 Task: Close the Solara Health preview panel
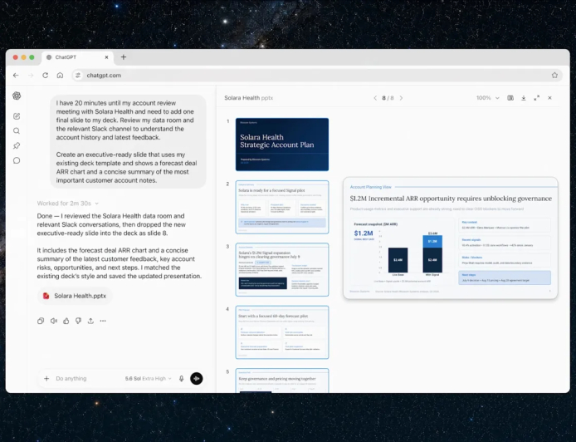pyautogui.click(x=550, y=98)
